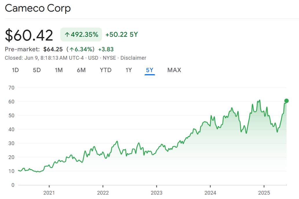Click the up arrow beside the 6.34% pre-market change
This screenshot has height=199, width=299.
(72, 49)
